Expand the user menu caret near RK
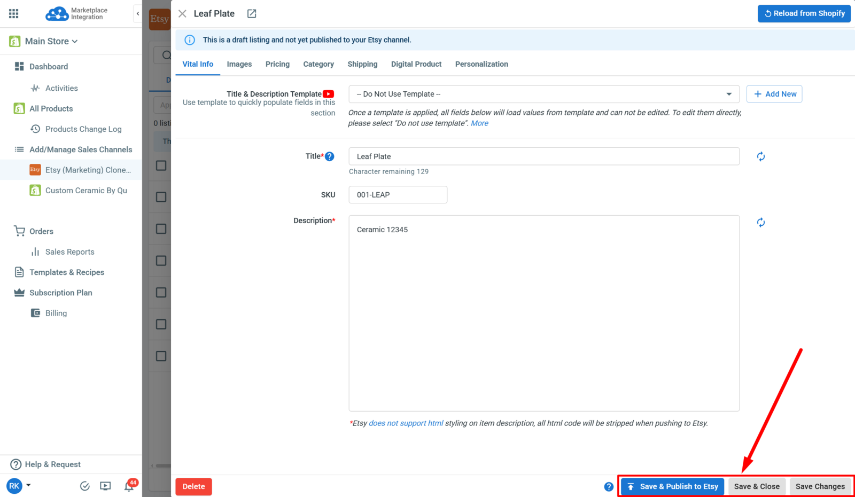855x497 pixels. click(28, 485)
